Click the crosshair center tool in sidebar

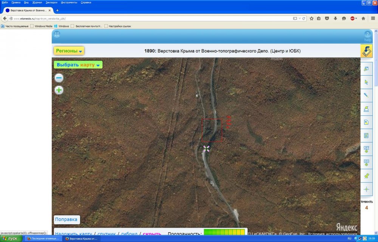(366, 189)
